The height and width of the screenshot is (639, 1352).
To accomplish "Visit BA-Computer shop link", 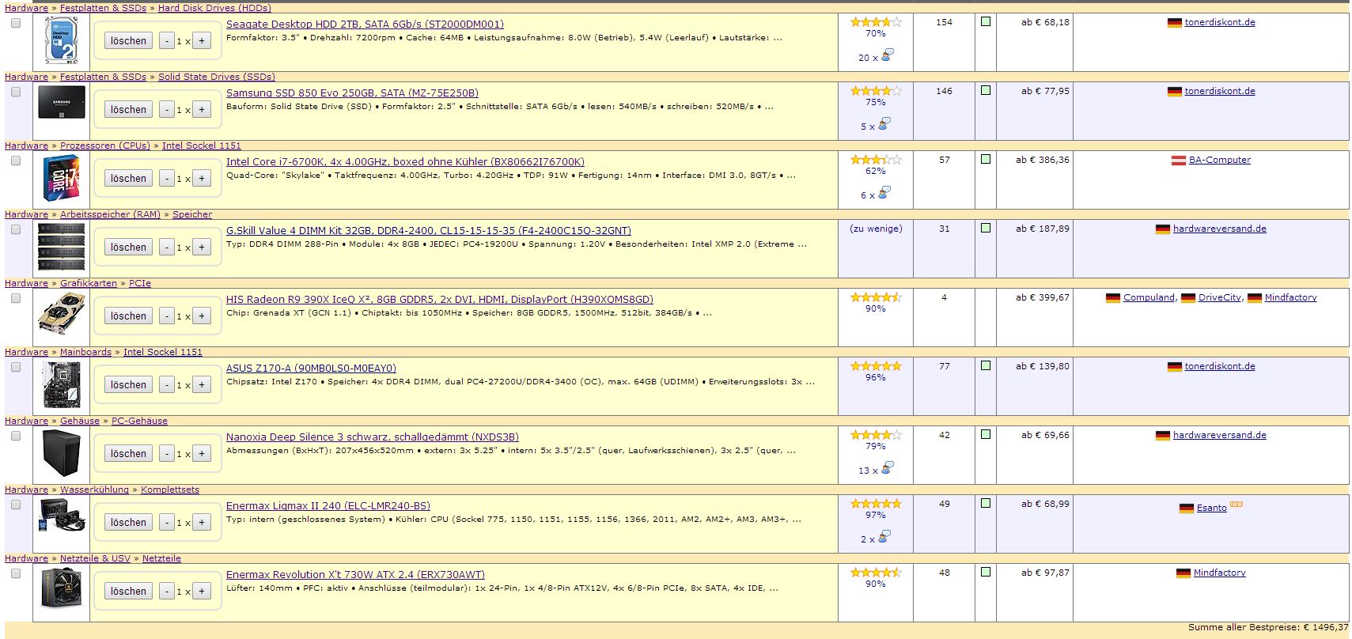I will [1220, 160].
